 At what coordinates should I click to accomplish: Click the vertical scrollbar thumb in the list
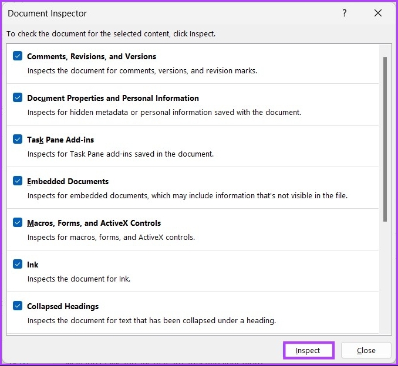coord(385,139)
